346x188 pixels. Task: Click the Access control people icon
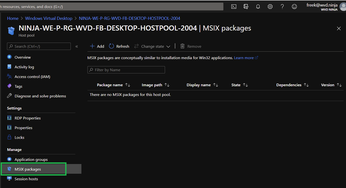[9, 76]
